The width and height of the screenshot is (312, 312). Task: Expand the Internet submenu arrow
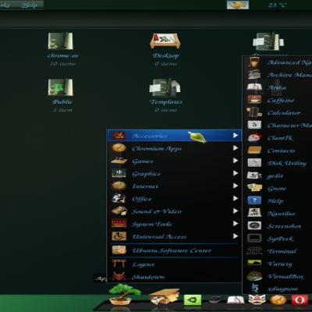click(x=236, y=186)
